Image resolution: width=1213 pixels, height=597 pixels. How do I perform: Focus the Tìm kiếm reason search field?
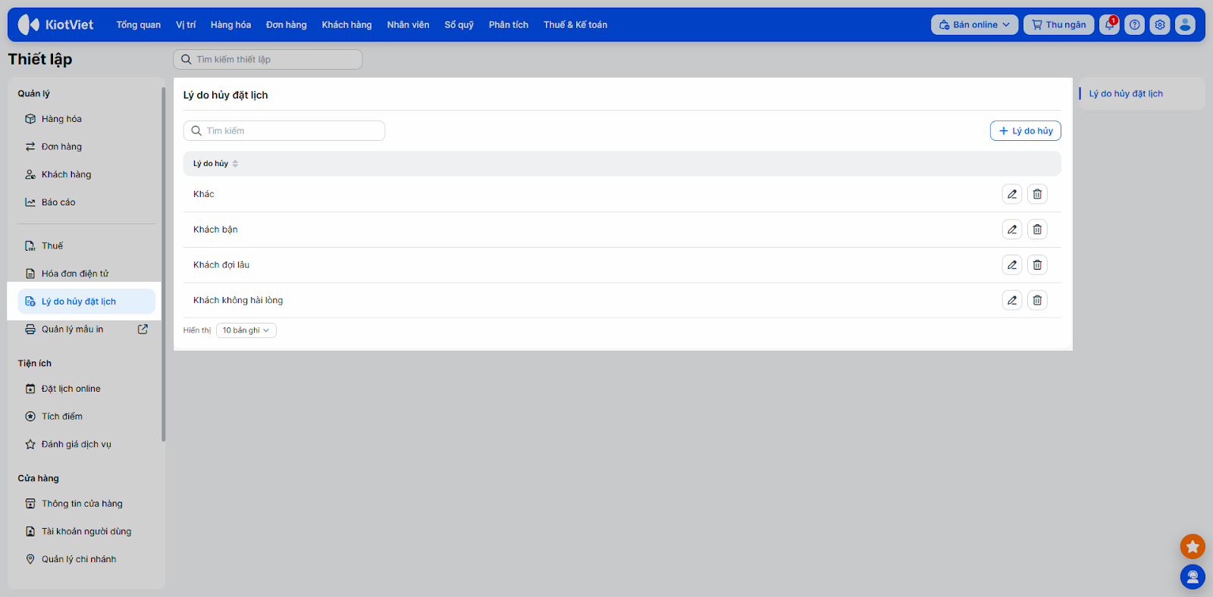click(284, 131)
